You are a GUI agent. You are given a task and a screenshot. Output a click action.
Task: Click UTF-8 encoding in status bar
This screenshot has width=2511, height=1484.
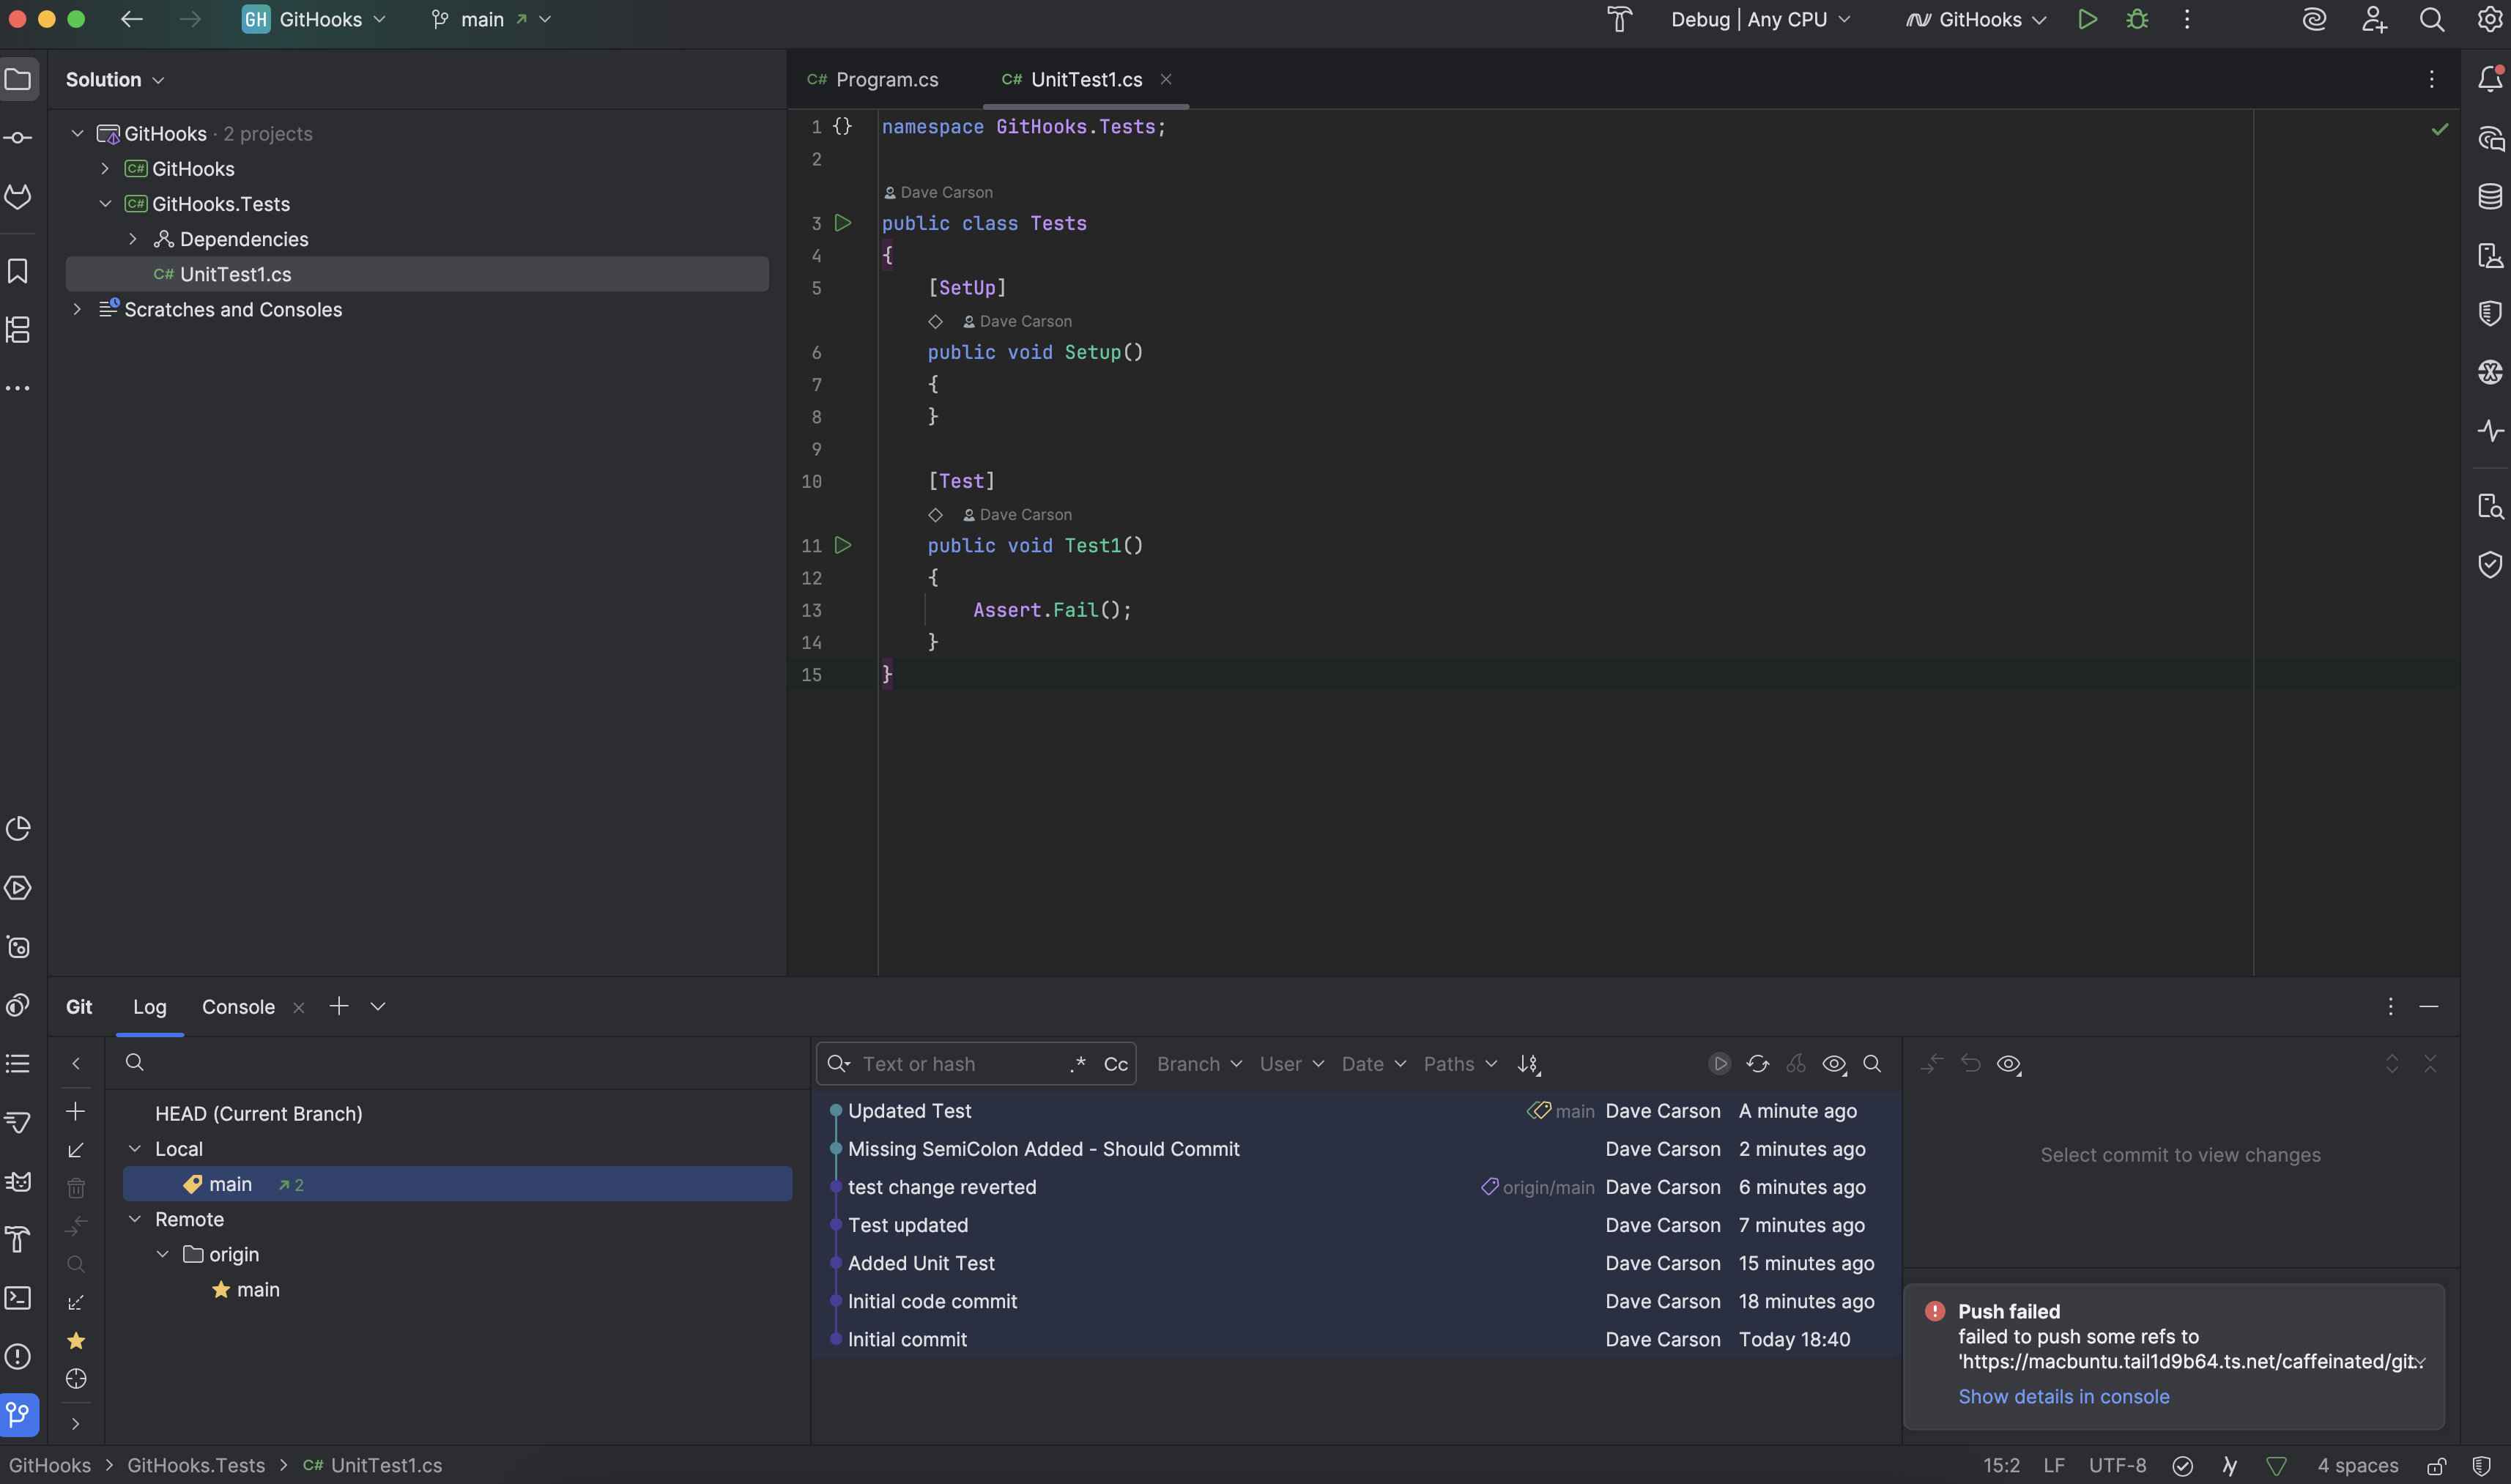click(x=2117, y=1466)
